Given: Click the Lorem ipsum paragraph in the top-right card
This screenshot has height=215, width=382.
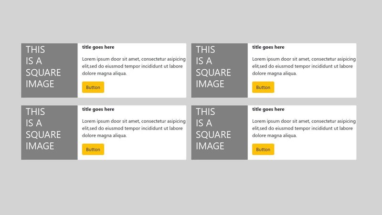Looking at the screenshot, I should click(x=304, y=66).
